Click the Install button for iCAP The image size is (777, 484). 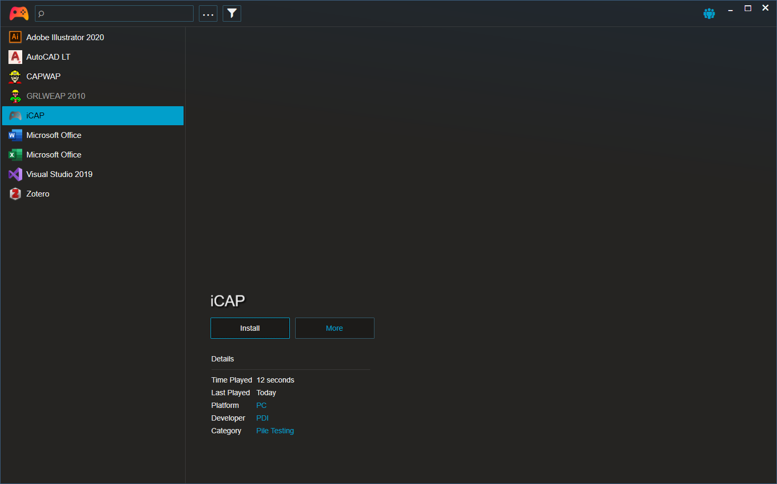click(x=250, y=328)
